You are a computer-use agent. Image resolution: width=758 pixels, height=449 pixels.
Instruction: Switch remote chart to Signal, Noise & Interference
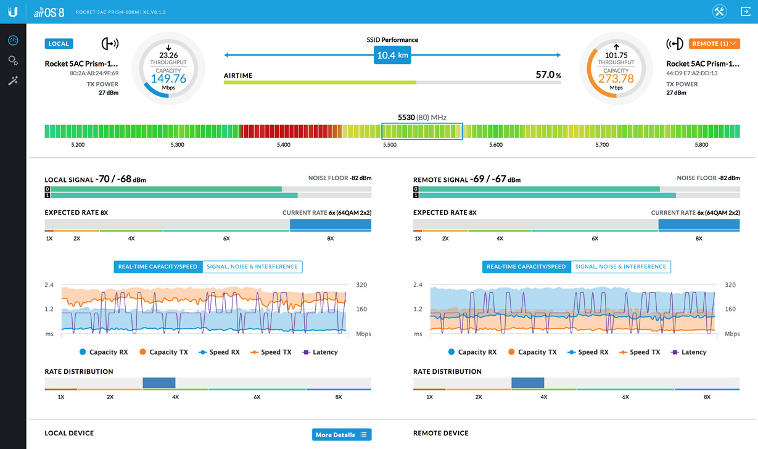(x=621, y=267)
